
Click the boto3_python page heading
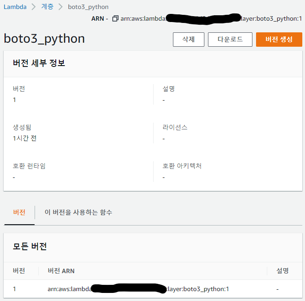coord(44,39)
